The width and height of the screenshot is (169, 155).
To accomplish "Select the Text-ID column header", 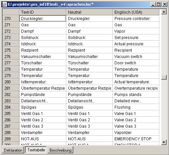I will pos(43,12).
